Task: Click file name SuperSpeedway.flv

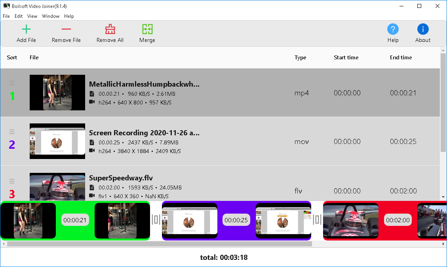Action: [121, 178]
